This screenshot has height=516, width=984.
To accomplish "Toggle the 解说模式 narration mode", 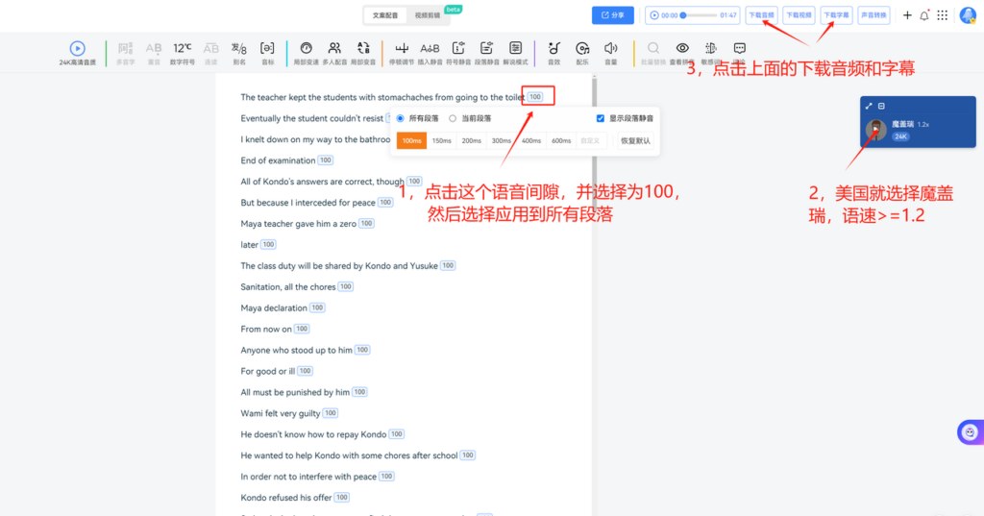I will (515, 53).
